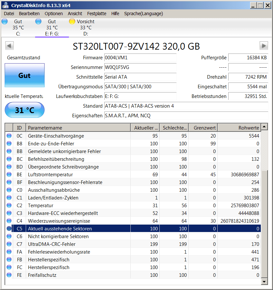This screenshot has height=290, width=273.
Task: Click the Gut overall health status button
Action: click(x=24, y=75)
